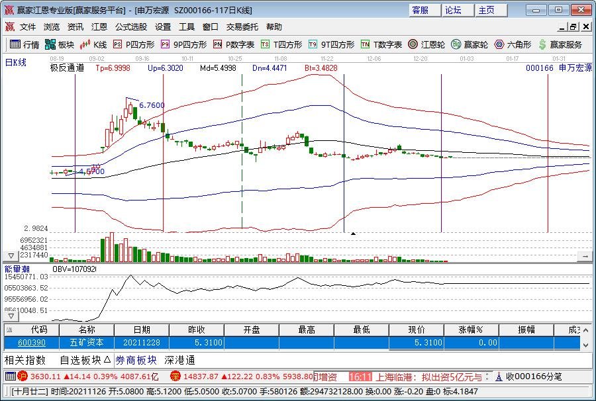The height and width of the screenshot is (401, 596).
Task: Launch the 赢家轮 wheel tool
Action: click(x=470, y=45)
